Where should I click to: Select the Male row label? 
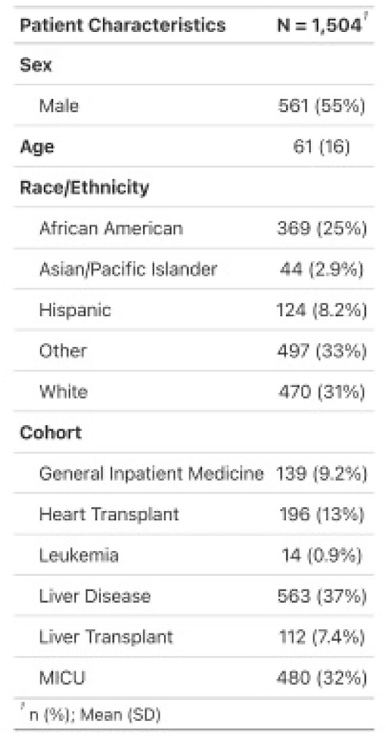59,106
